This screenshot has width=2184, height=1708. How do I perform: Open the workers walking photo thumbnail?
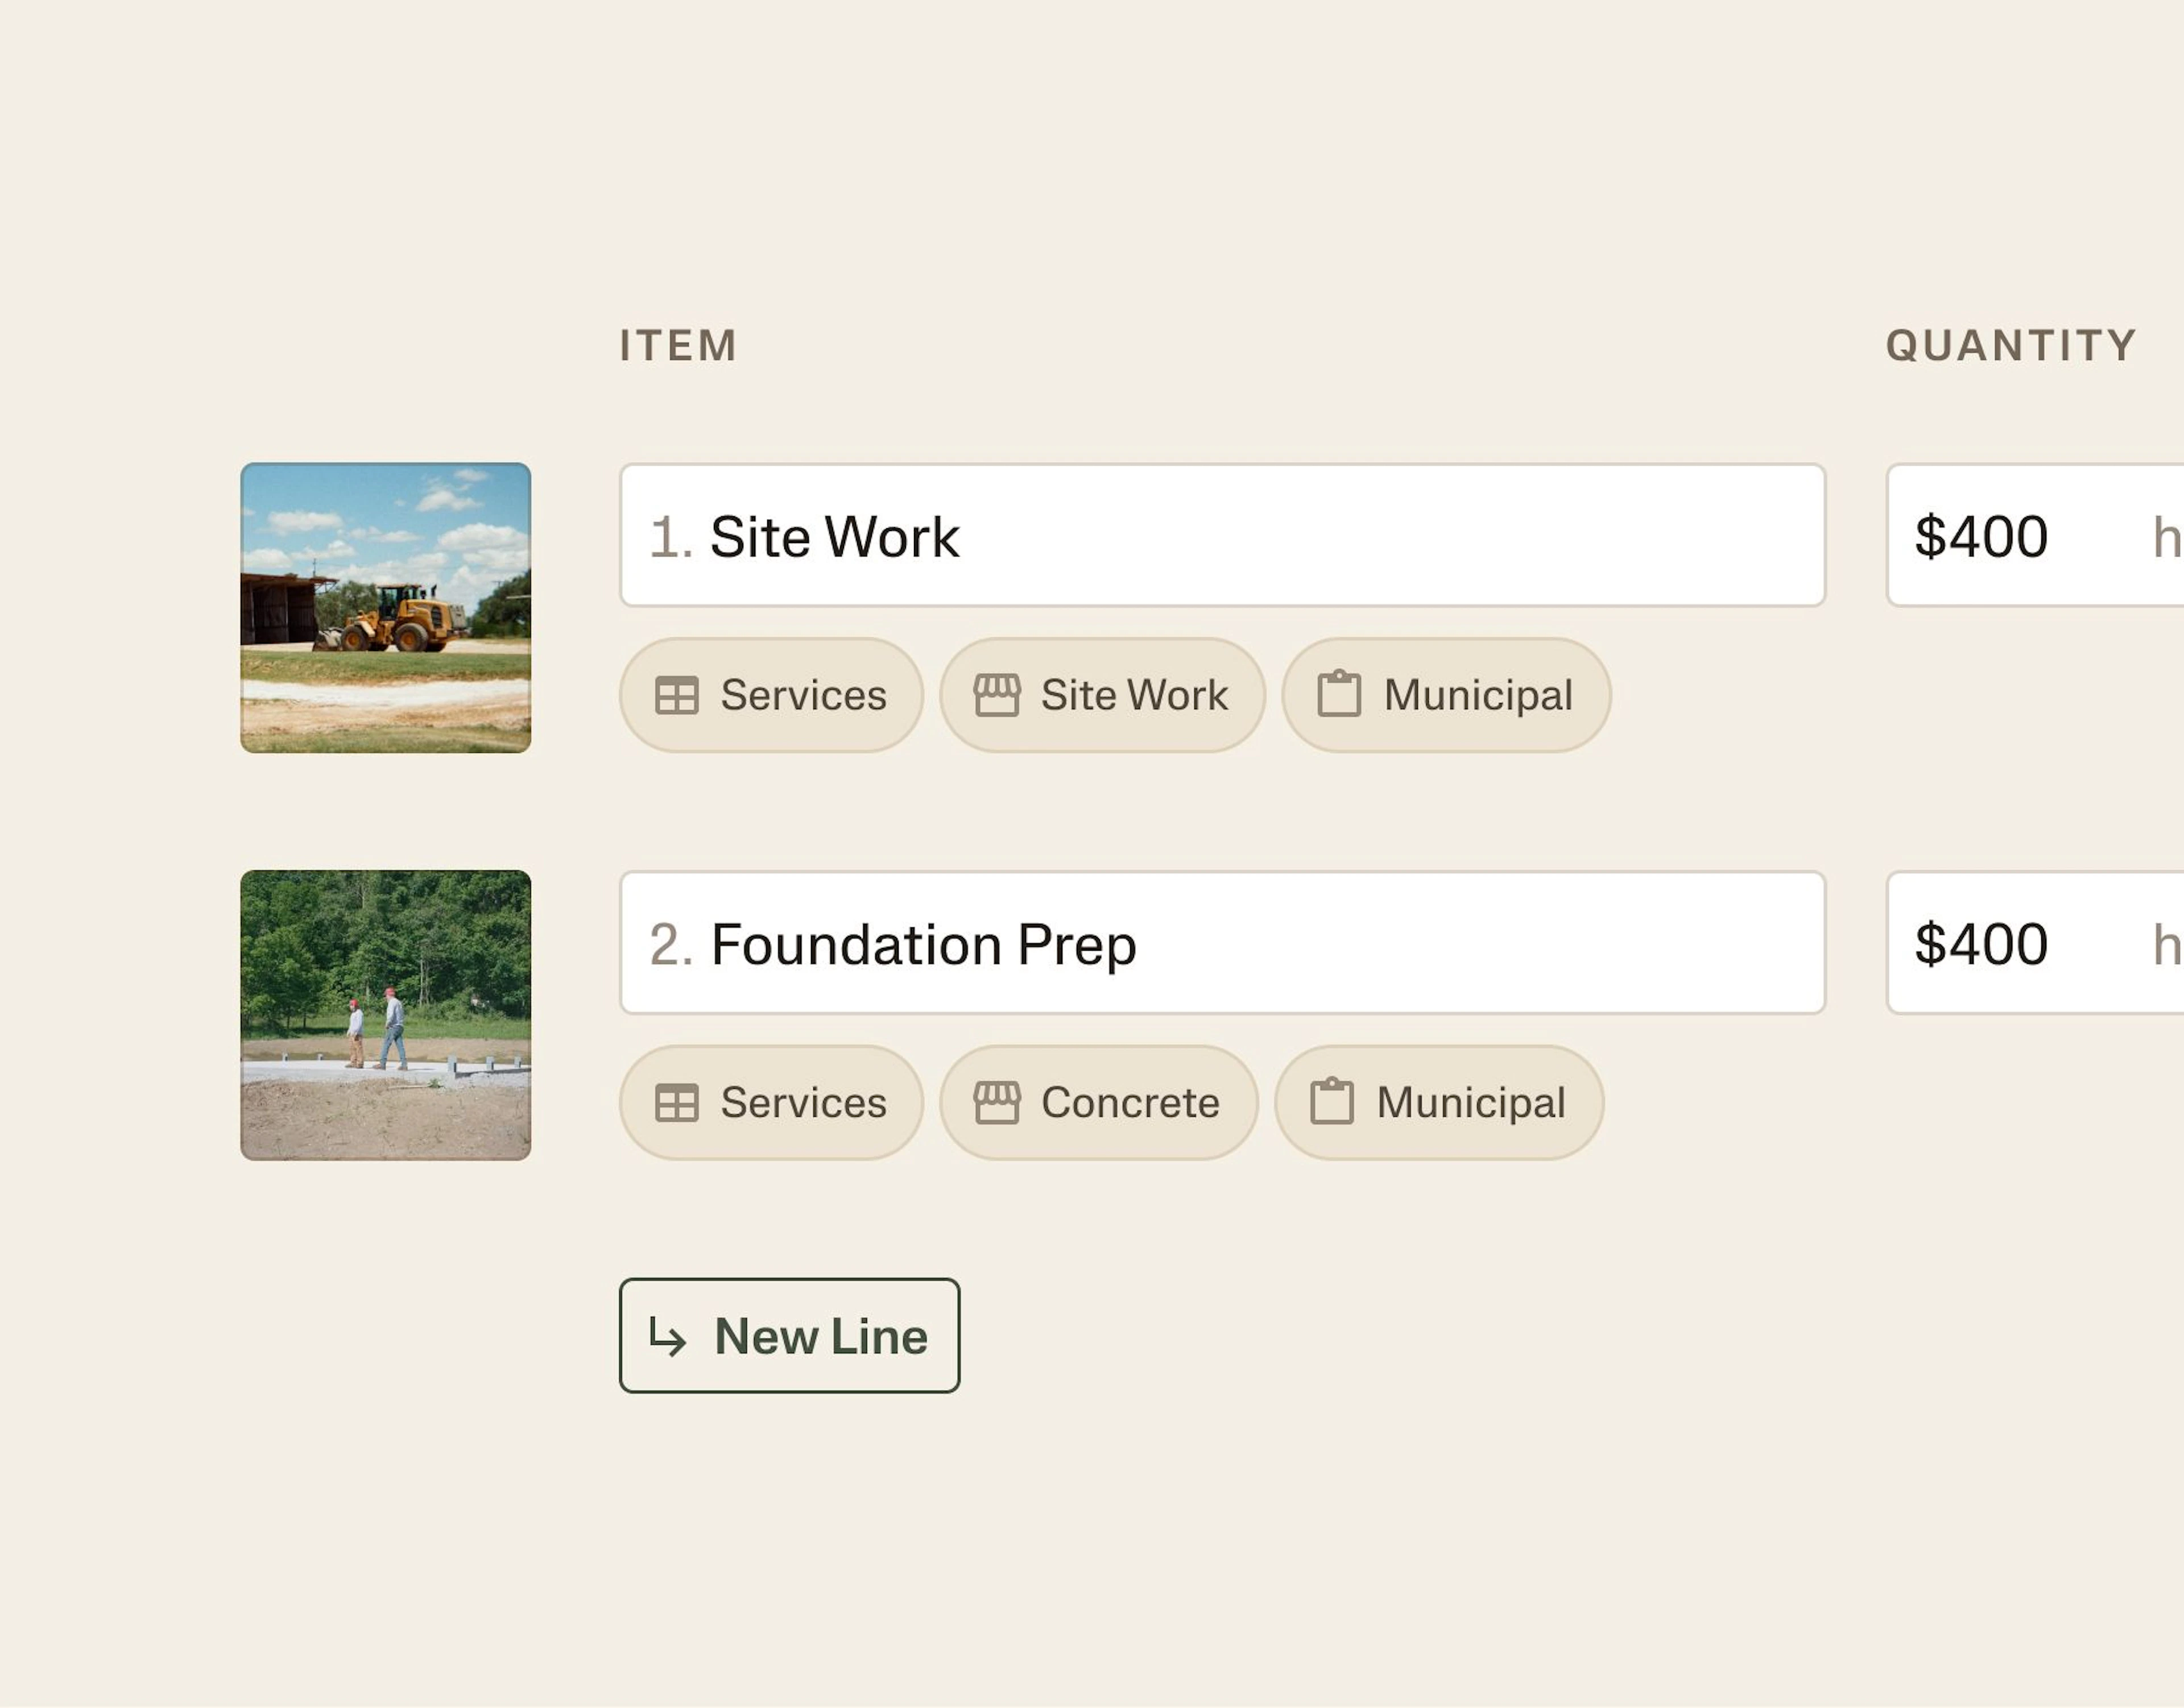click(x=386, y=1016)
